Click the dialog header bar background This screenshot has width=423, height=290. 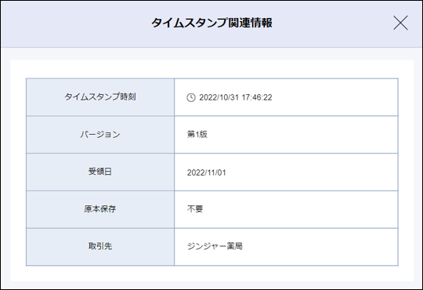[75, 24]
